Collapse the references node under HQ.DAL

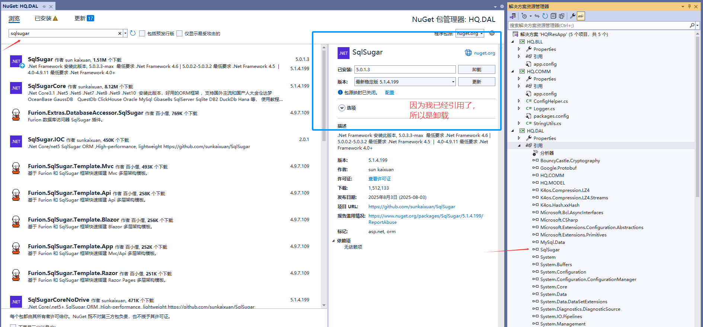point(519,145)
